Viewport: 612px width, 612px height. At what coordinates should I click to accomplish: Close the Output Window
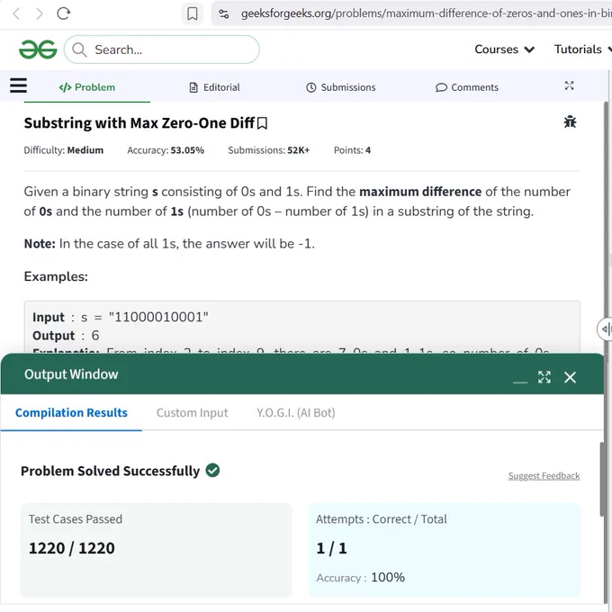(x=570, y=377)
